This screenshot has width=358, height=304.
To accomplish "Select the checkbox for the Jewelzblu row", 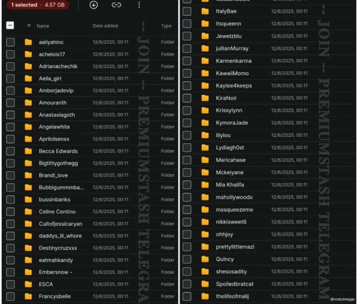I will click(x=187, y=36).
